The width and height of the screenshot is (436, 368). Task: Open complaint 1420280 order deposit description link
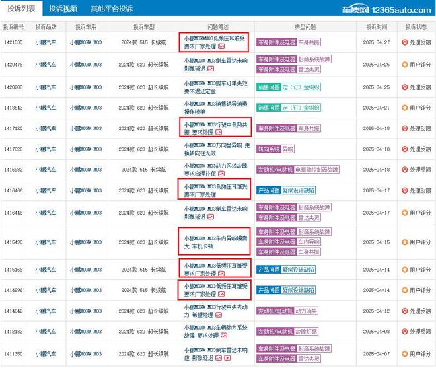(x=215, y=87)
